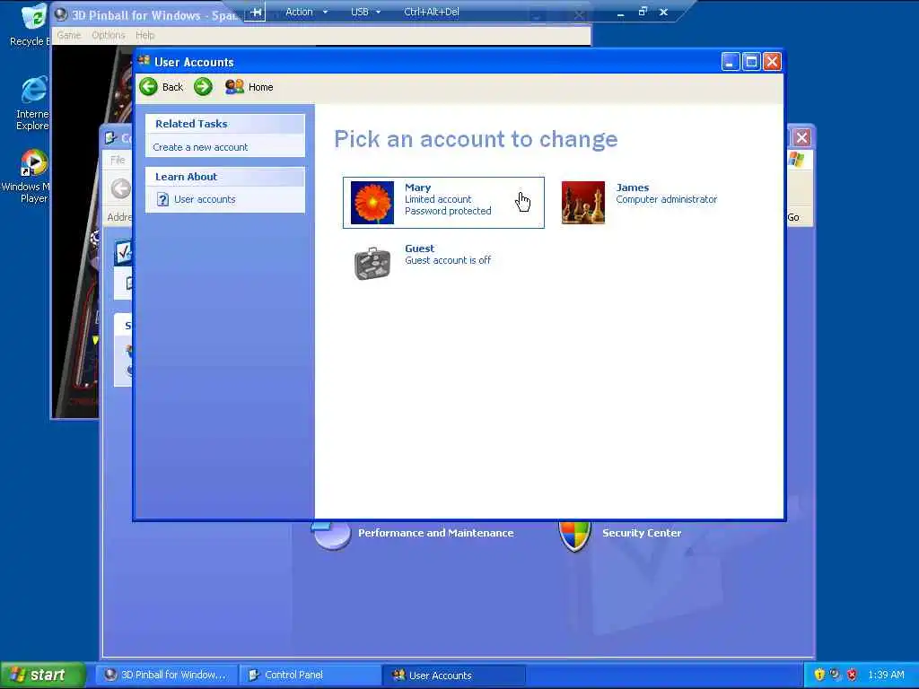Open the USB dropdown in the remote toolbar
Screen dimensions: 919x689
(366, 12)
